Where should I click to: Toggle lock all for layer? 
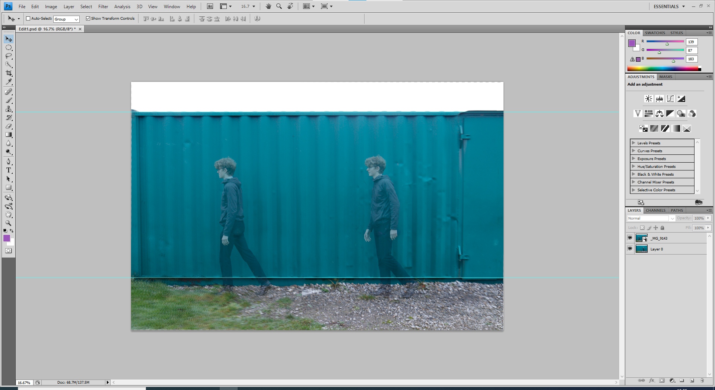662,228
